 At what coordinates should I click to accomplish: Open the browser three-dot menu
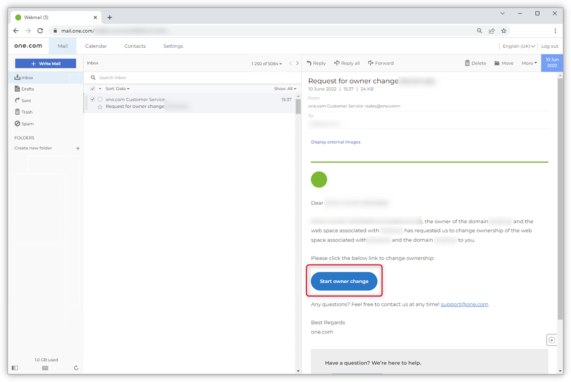[x=555, y=31]
